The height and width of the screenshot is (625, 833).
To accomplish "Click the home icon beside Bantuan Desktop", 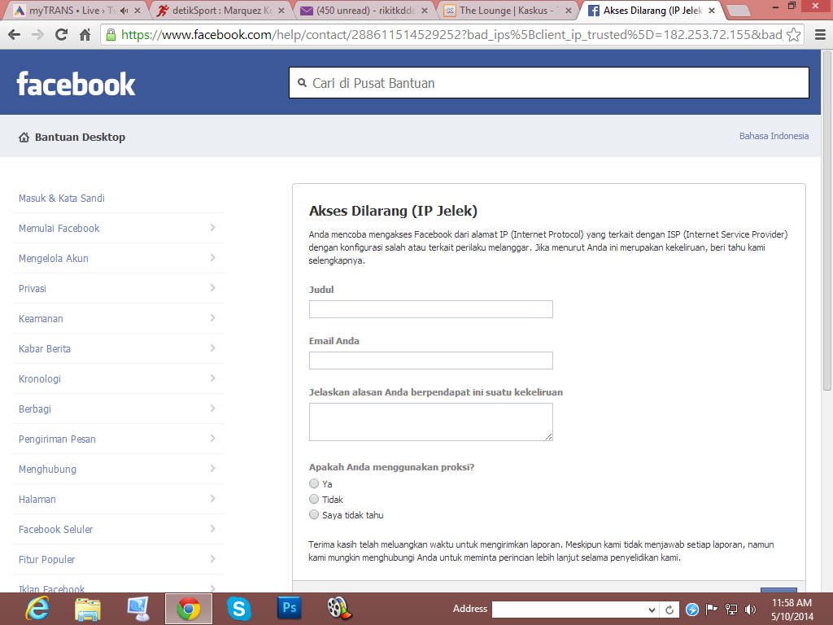I will 24,137.
